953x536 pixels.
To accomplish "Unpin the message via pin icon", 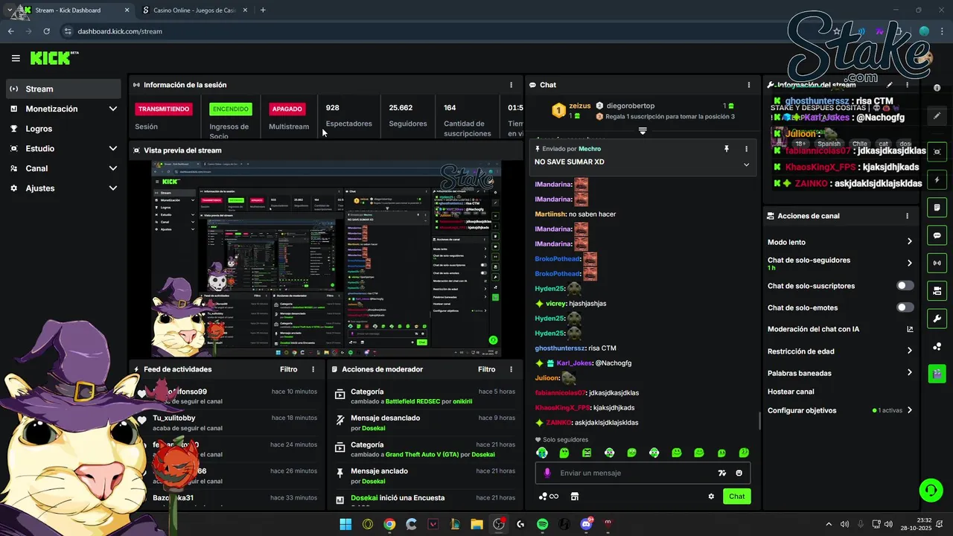I will click(727, 149).
